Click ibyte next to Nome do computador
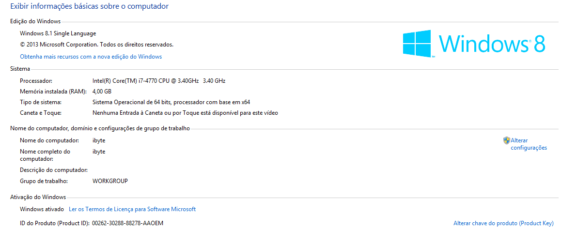The width and height of the screenshot is (561, 246). [x=99, y=140]
